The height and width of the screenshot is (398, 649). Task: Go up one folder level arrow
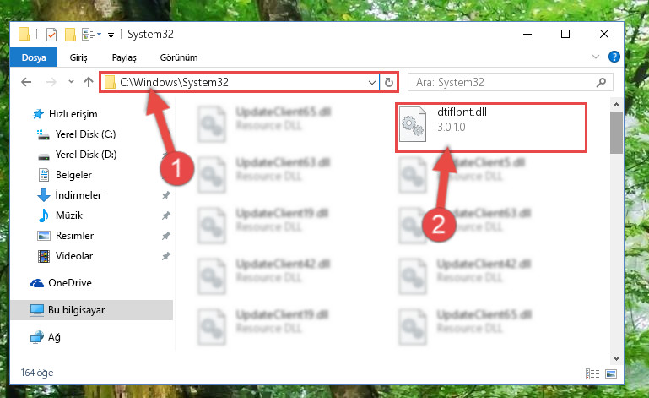tap(88, 82)
